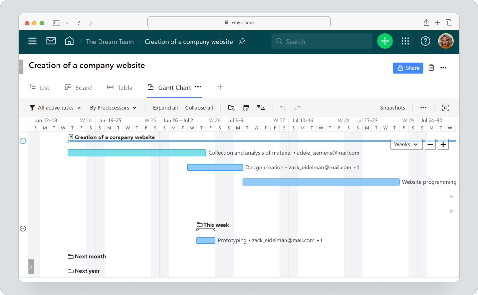
Task: Collapse the Creation of a company website row
Action: pos(23,141)
